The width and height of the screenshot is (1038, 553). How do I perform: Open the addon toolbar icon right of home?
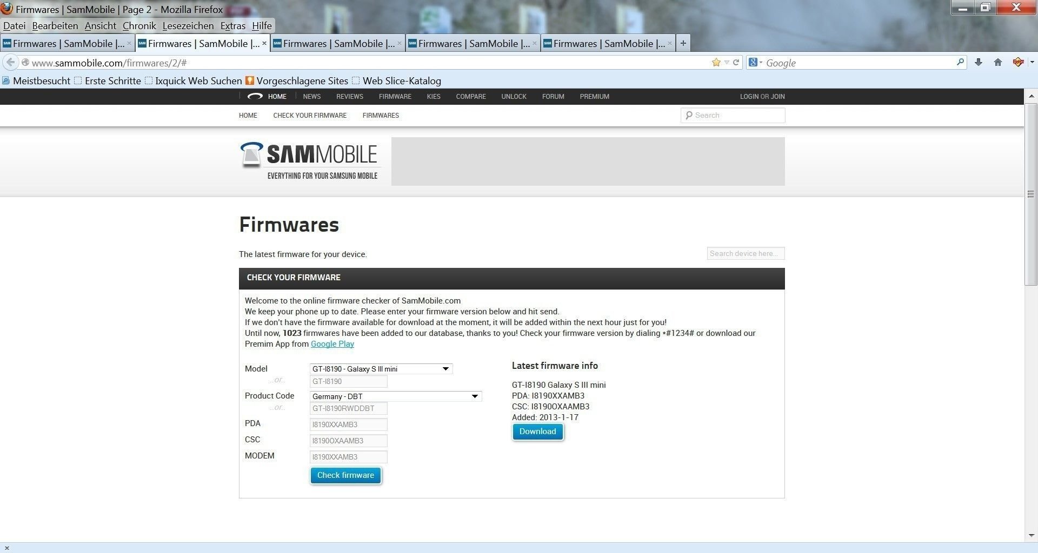1019,63
